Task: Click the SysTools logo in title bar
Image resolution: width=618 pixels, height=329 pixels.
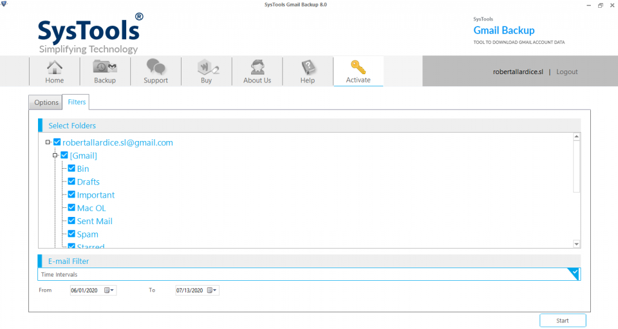Action: click(x=6, y=5)
